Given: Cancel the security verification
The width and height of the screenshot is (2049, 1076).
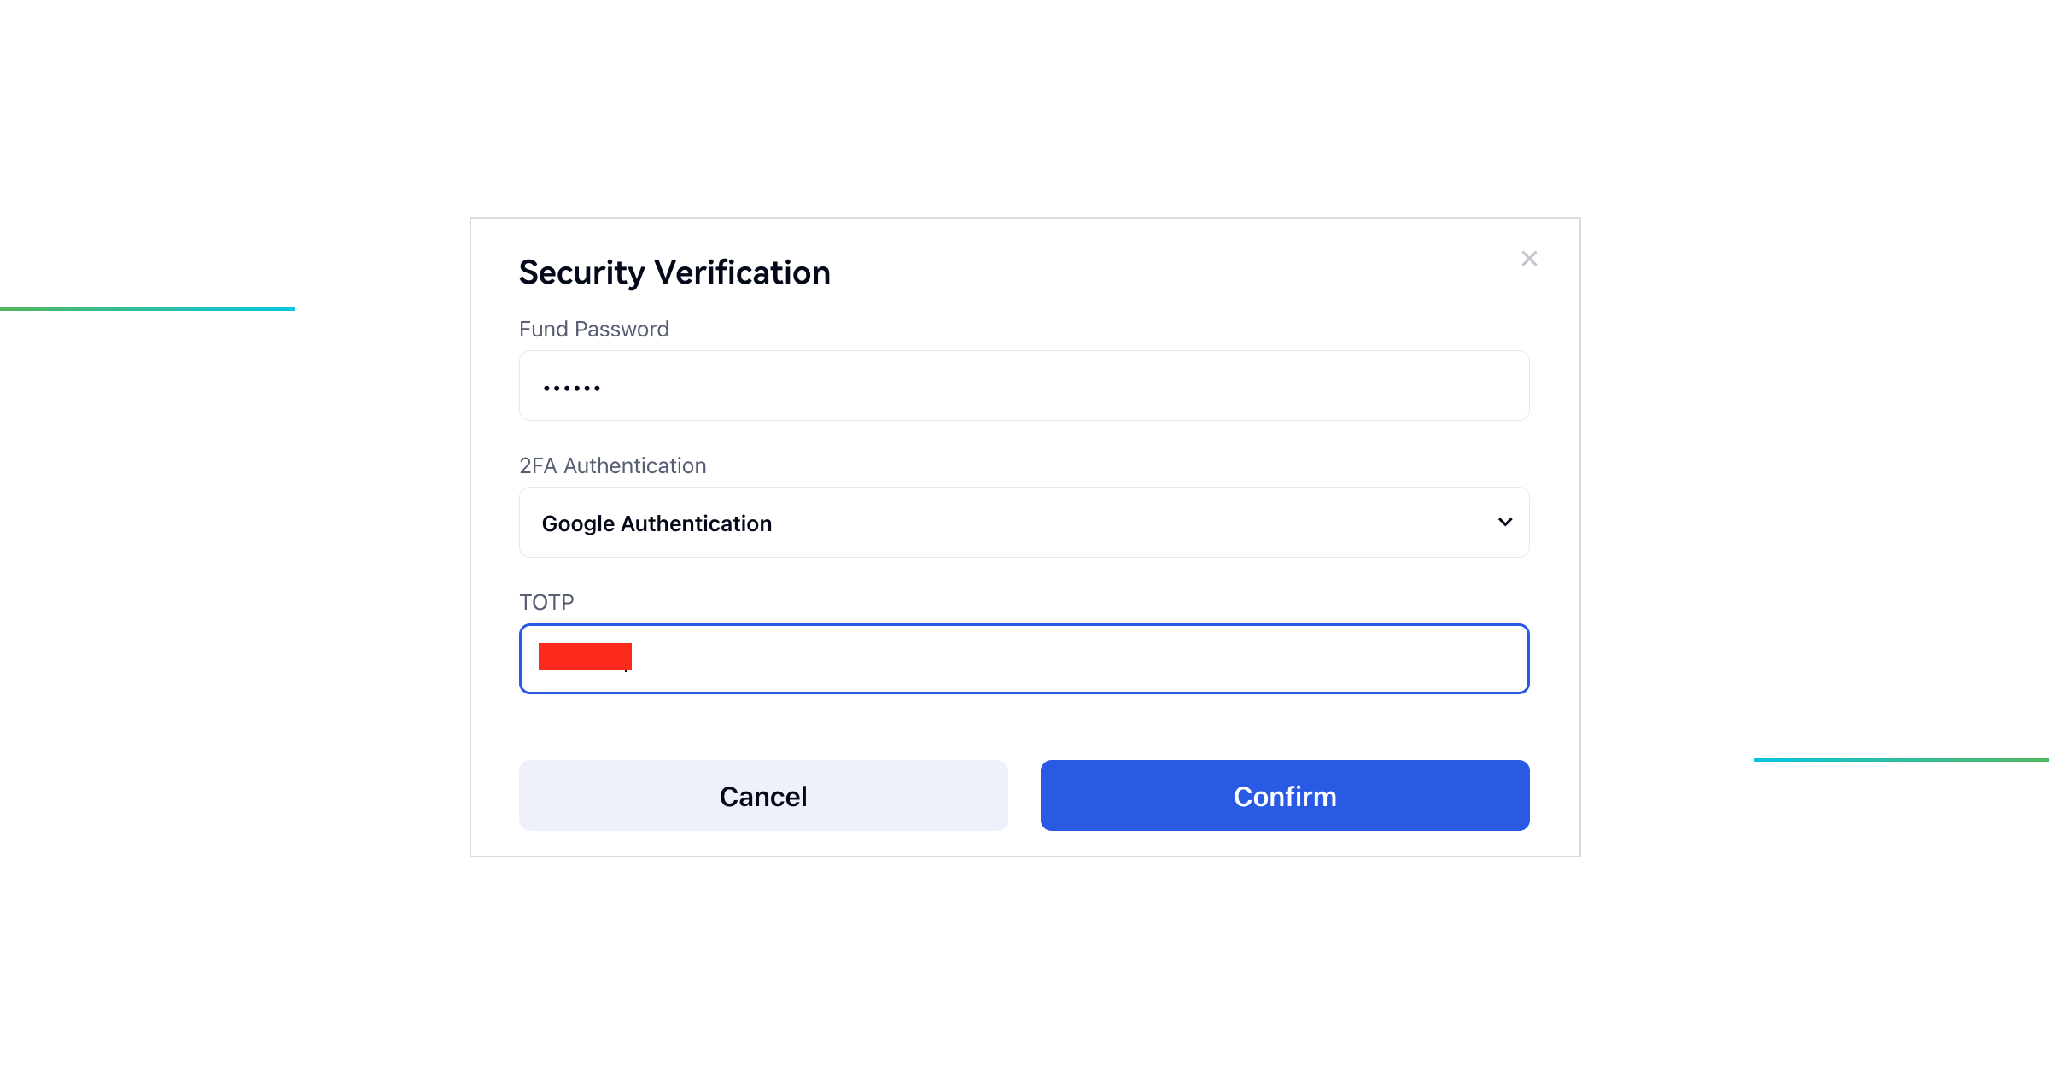Looking at the screenshot, I should [762, 795].
